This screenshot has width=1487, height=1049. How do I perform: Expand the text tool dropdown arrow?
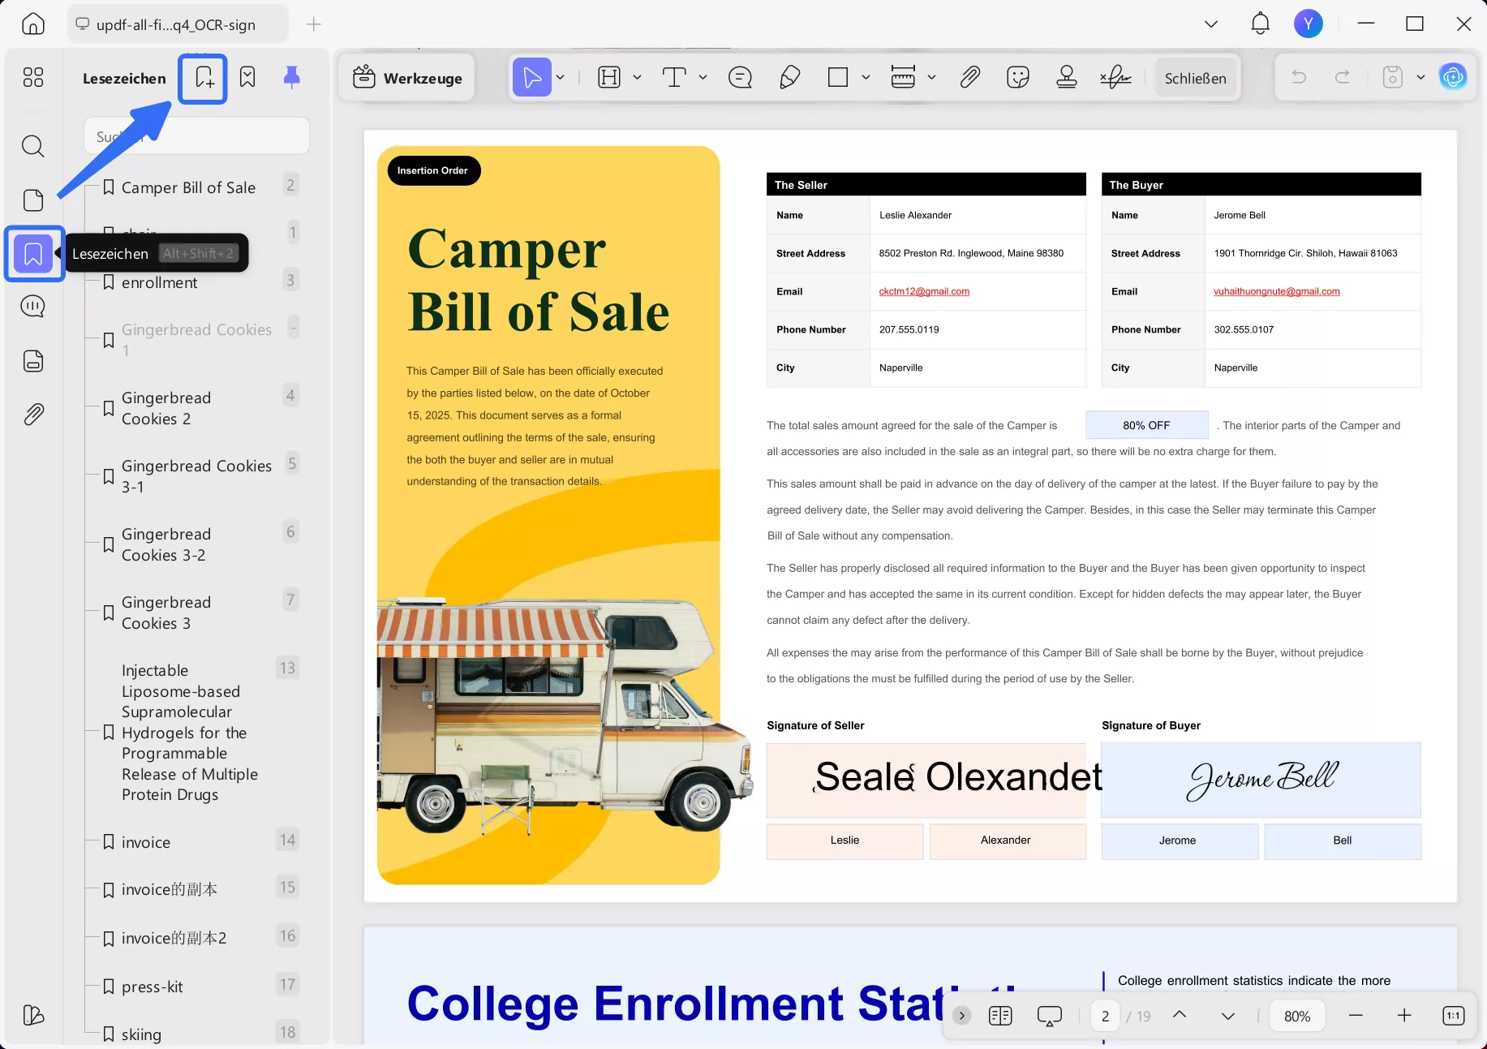[x=703, y=78]
